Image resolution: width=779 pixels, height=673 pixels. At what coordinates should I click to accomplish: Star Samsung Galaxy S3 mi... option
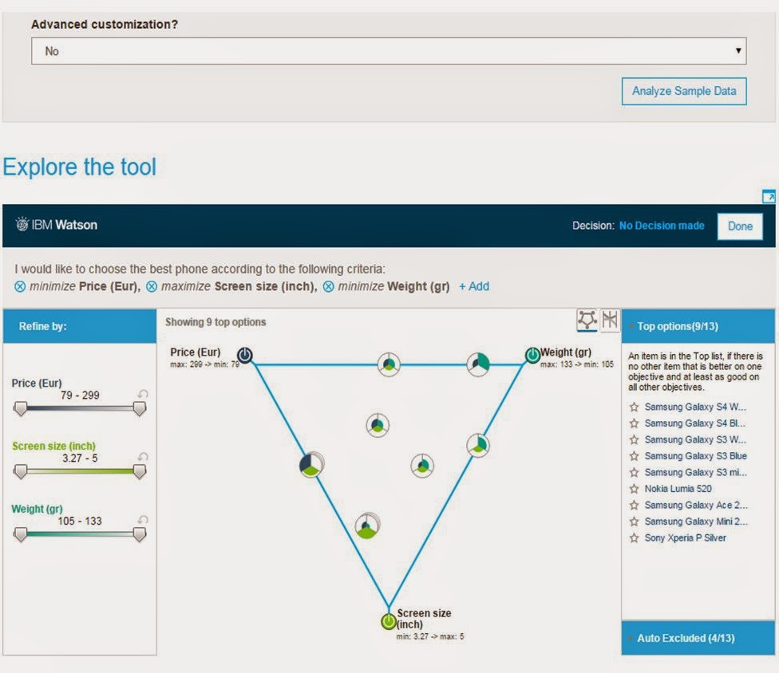(634, 473)
